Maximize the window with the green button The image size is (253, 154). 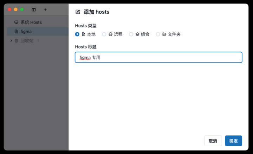coord(22,9)
